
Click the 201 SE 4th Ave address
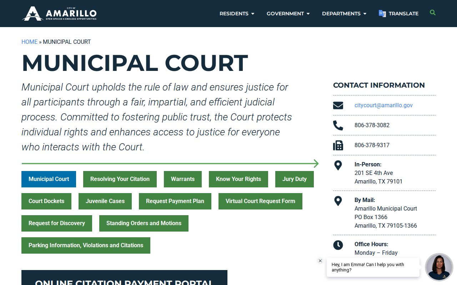(x=374, y=173)
